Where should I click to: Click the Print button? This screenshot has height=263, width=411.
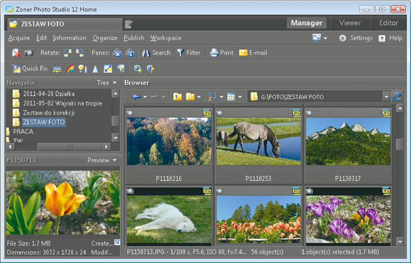(221, 52)
